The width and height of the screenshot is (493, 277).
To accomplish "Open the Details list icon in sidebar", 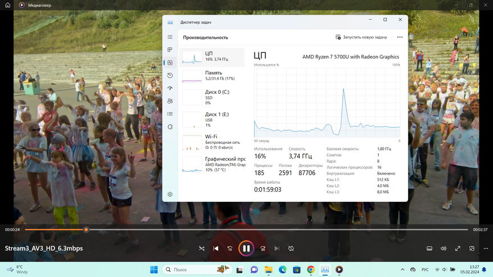I will pyautogui.click(x=170, y=114).
